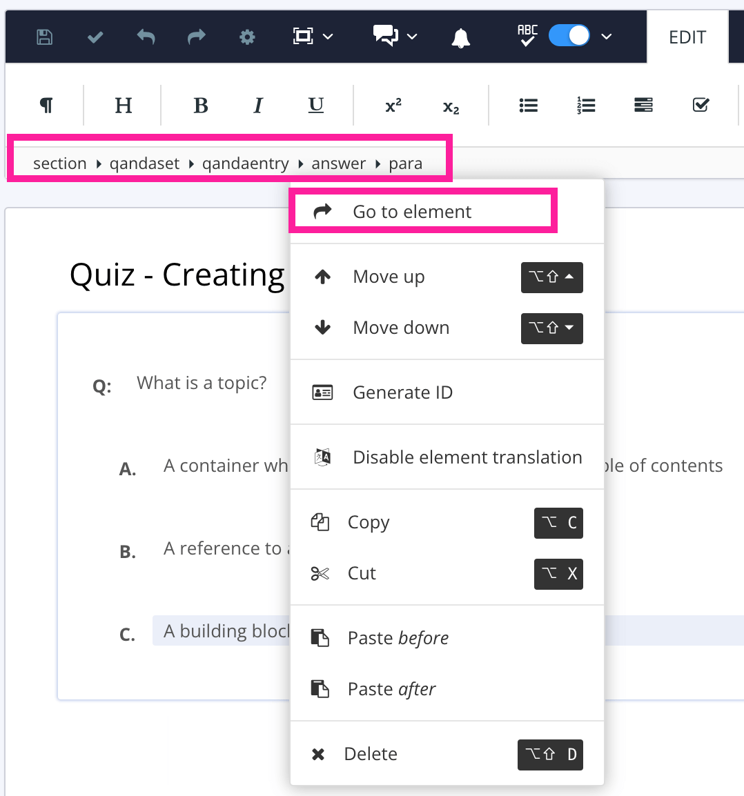
Task: Open the chevron next to the toggle switch
Action: [606, 37]
